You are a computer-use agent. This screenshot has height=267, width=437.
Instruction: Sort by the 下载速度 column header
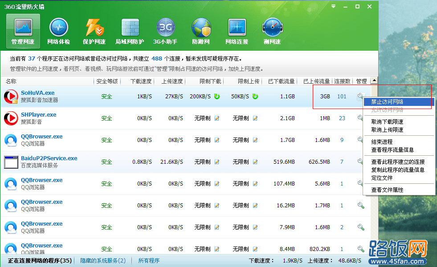pos(141,81)
